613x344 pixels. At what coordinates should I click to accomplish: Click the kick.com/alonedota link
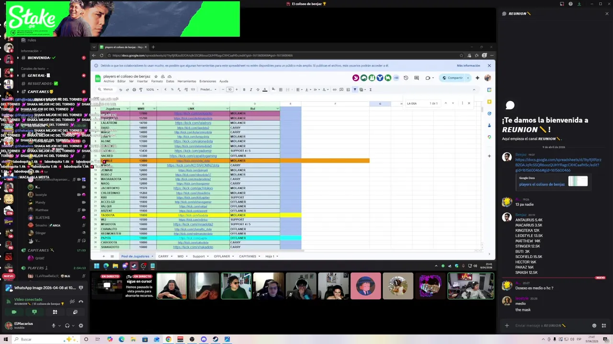(193, 141)
